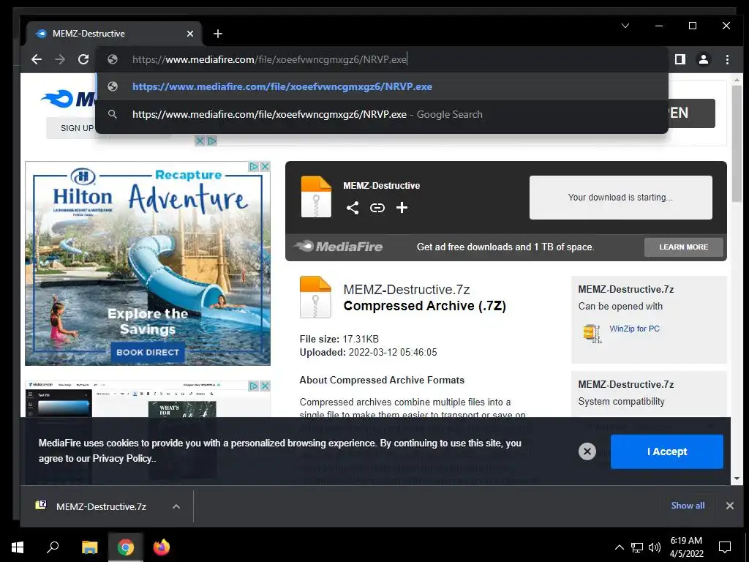Click the I Accept cookies button
The height and width of the screenshot is (562, 749).
pyautogui.click(x=667, y=452)
